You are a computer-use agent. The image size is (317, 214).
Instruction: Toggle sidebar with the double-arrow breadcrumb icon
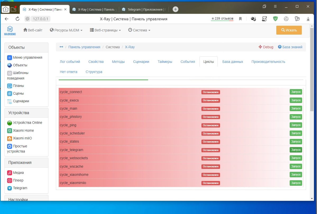click(61, 47)
